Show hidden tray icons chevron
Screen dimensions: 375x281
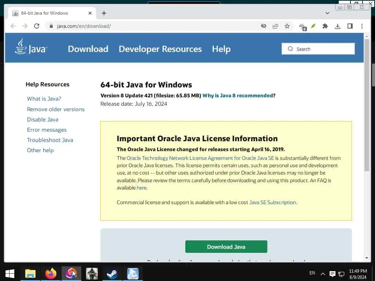point(323,274)
